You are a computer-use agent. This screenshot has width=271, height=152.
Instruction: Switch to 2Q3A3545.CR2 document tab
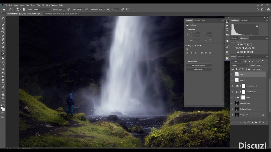point(61,14)
